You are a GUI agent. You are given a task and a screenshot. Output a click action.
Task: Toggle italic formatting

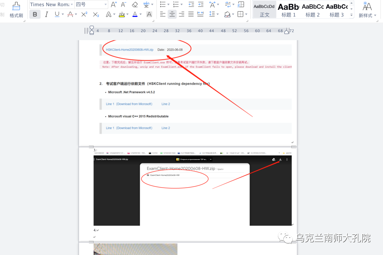[x=46, y=14]
